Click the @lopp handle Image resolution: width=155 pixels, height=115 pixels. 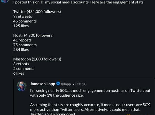[x=66, y=84]
